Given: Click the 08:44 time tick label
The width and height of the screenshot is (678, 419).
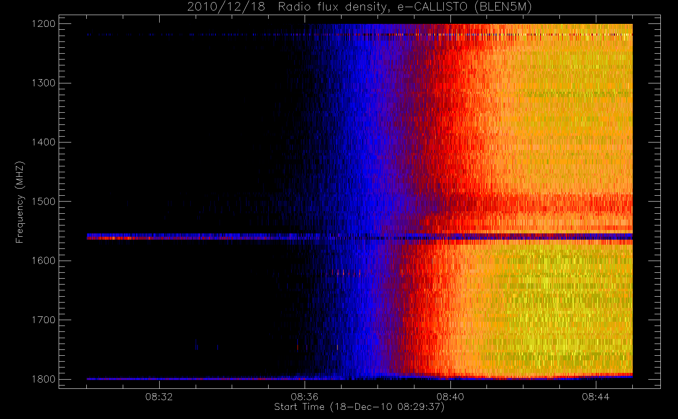Looking at the screenshot, I should pyautogui.click(x=596, y=397).
